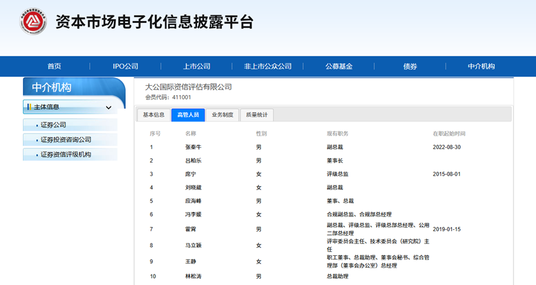Collapse the 主体信息 chevron
Image resolution: width=536 pixels, height=285 pixels.
click(x=108, y=108)
